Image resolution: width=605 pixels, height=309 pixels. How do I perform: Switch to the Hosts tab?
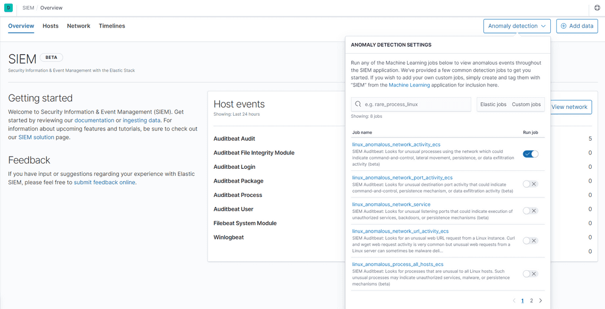coord(50,26)
